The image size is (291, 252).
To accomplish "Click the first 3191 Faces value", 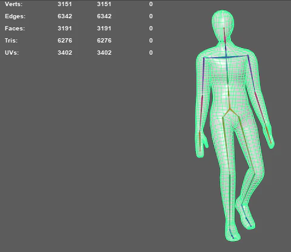I will (65, 29).
